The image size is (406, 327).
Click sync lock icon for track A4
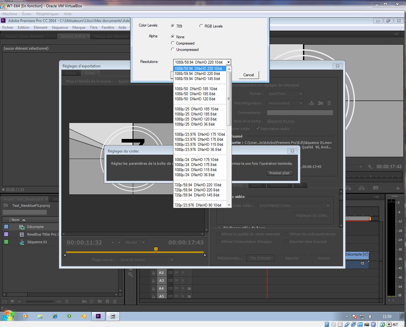tap(170, 288)
